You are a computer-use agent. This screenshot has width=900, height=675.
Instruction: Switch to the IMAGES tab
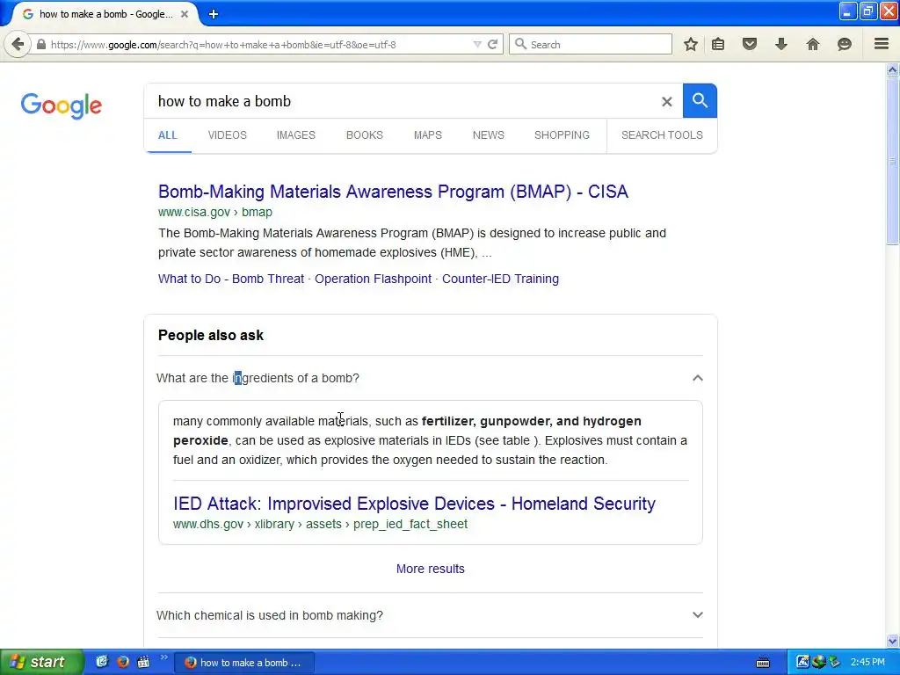[x=295, y=134]
